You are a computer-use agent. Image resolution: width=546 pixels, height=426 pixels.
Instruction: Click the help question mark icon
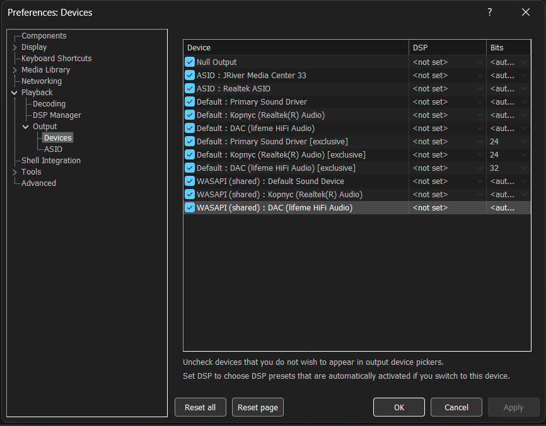click(490, 13)
